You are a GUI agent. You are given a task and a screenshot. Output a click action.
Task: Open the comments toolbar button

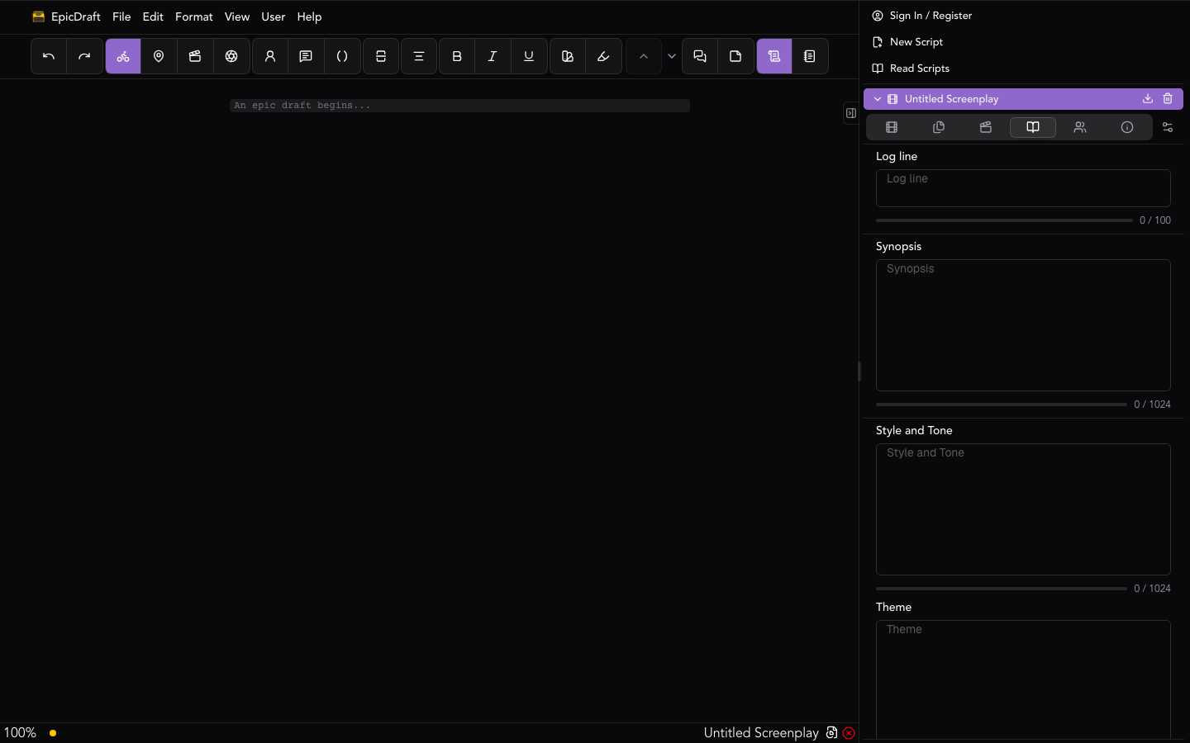pyautogui.click(x=700, y=56)
